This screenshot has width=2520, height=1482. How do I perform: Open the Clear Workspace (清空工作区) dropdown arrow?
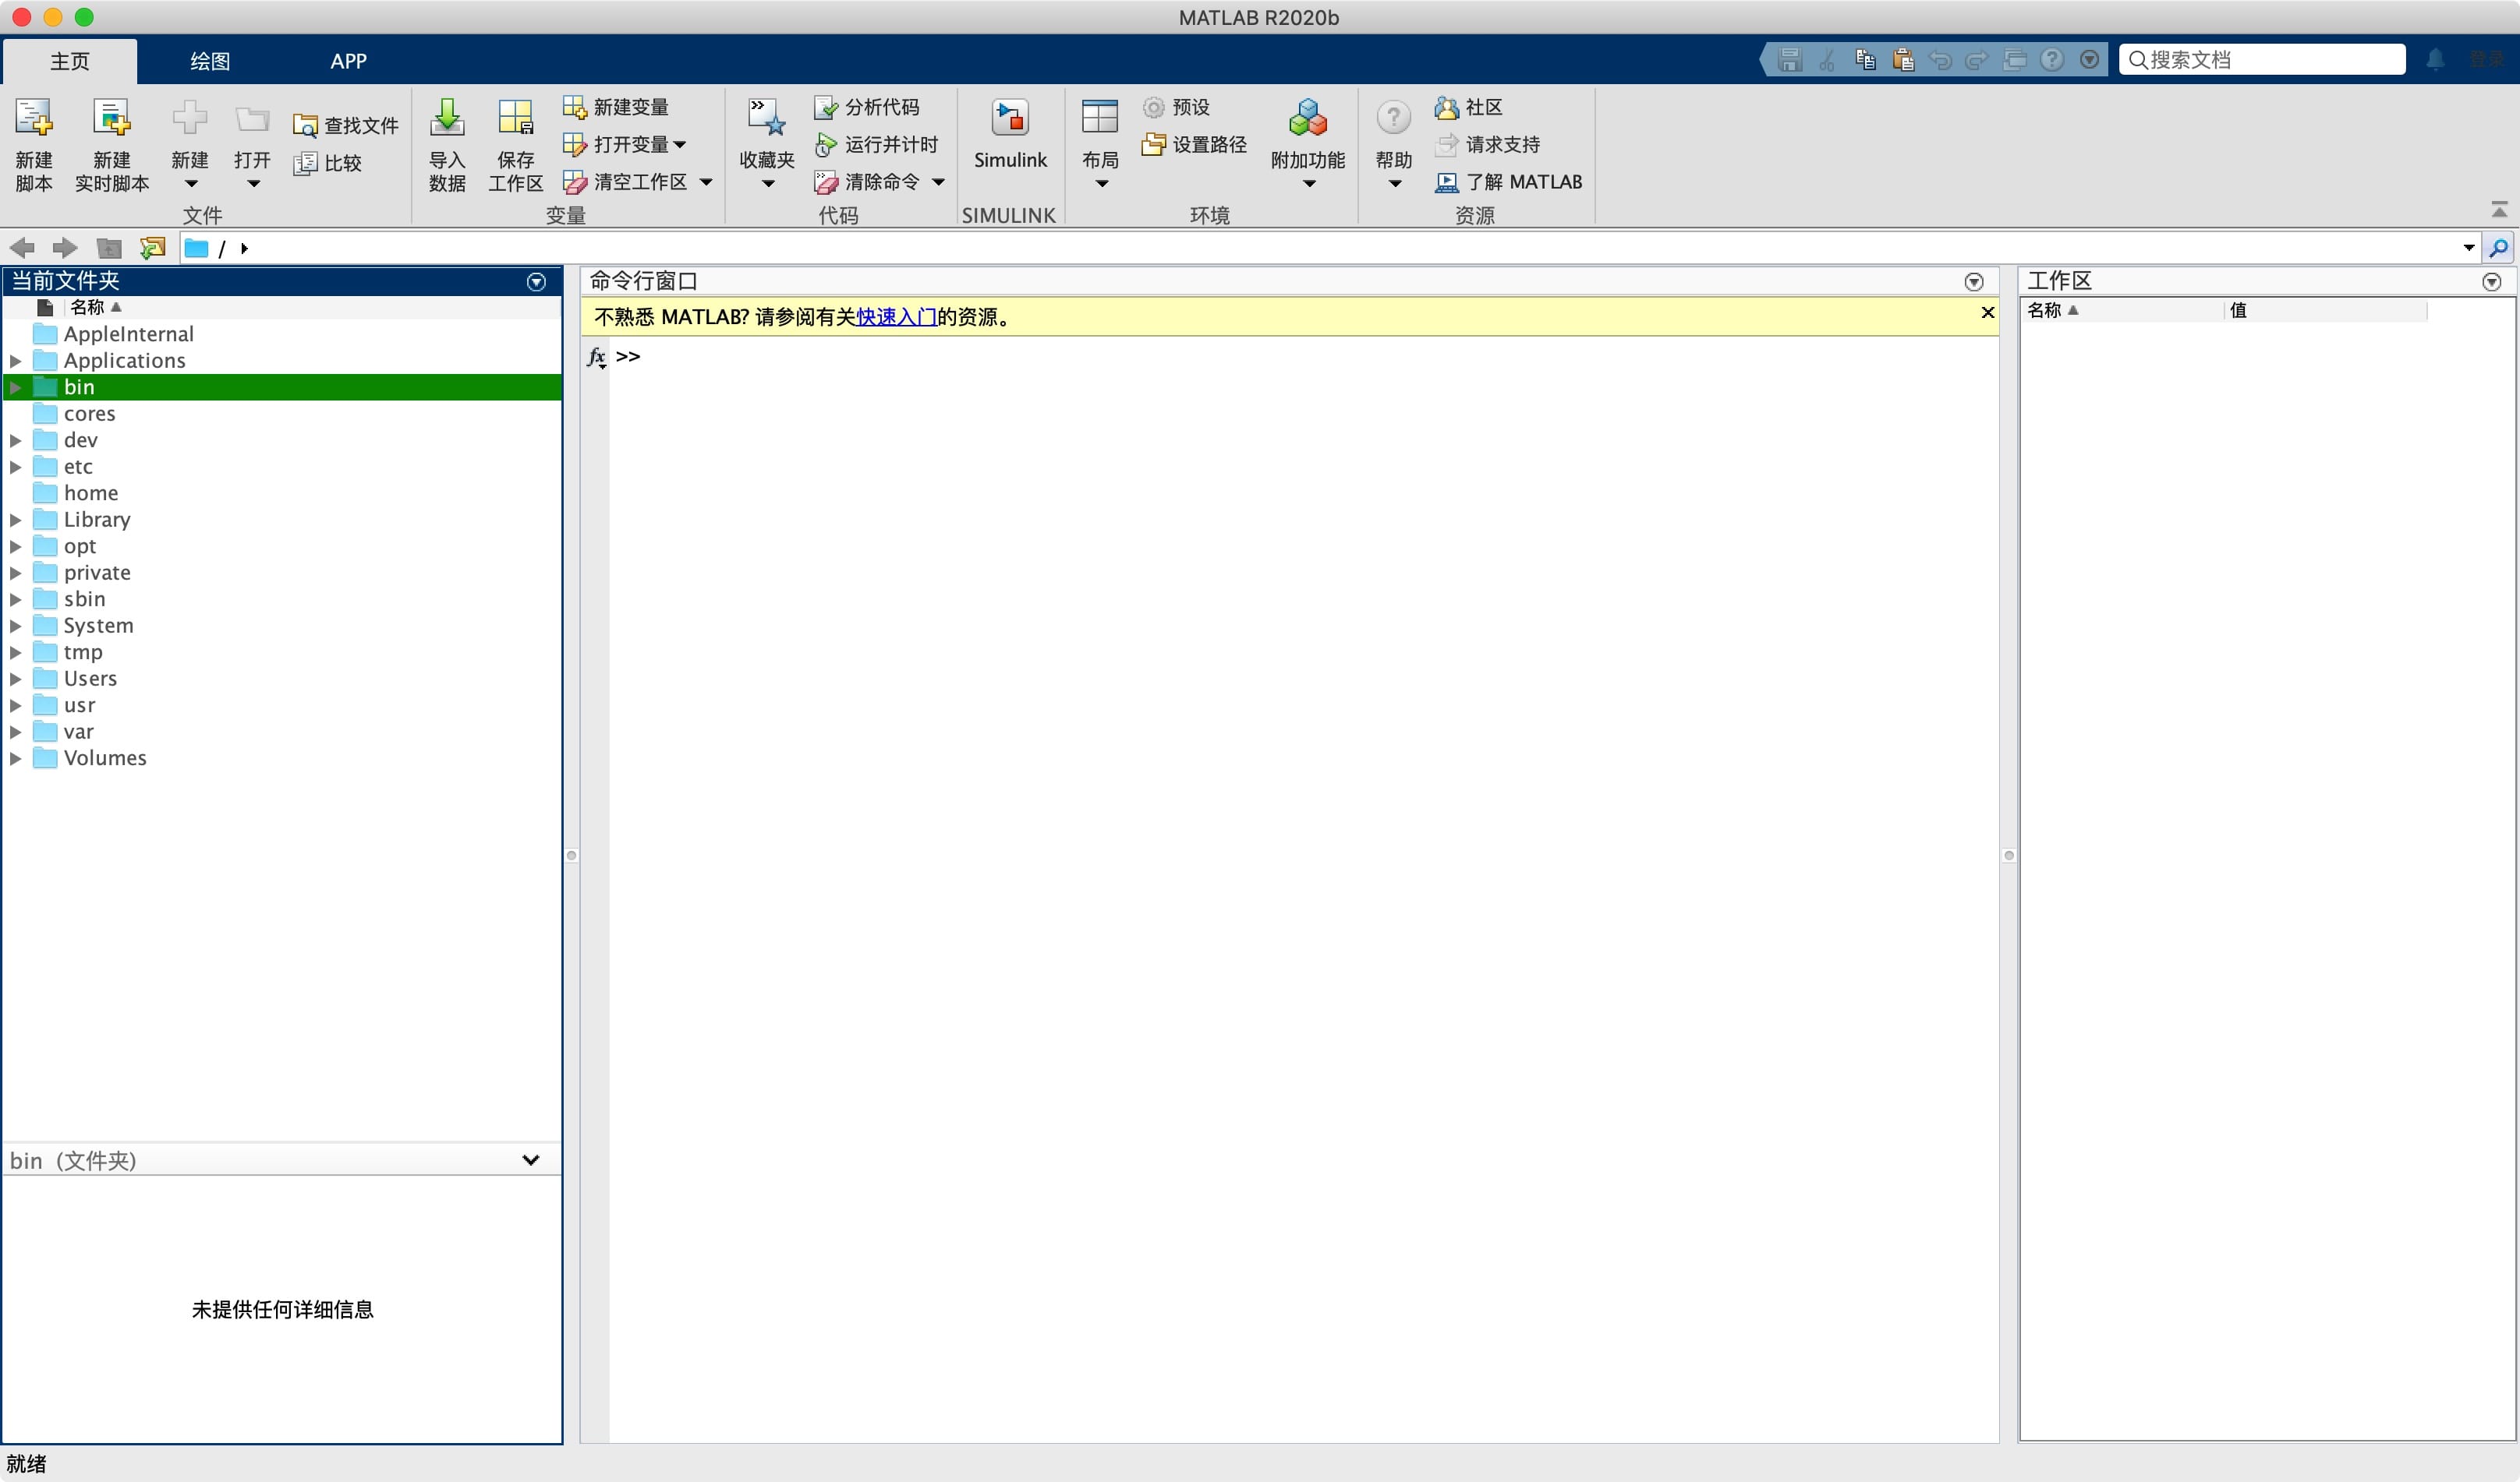706,182
